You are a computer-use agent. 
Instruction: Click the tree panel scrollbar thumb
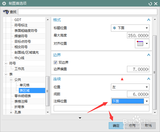tap(47, 91)
